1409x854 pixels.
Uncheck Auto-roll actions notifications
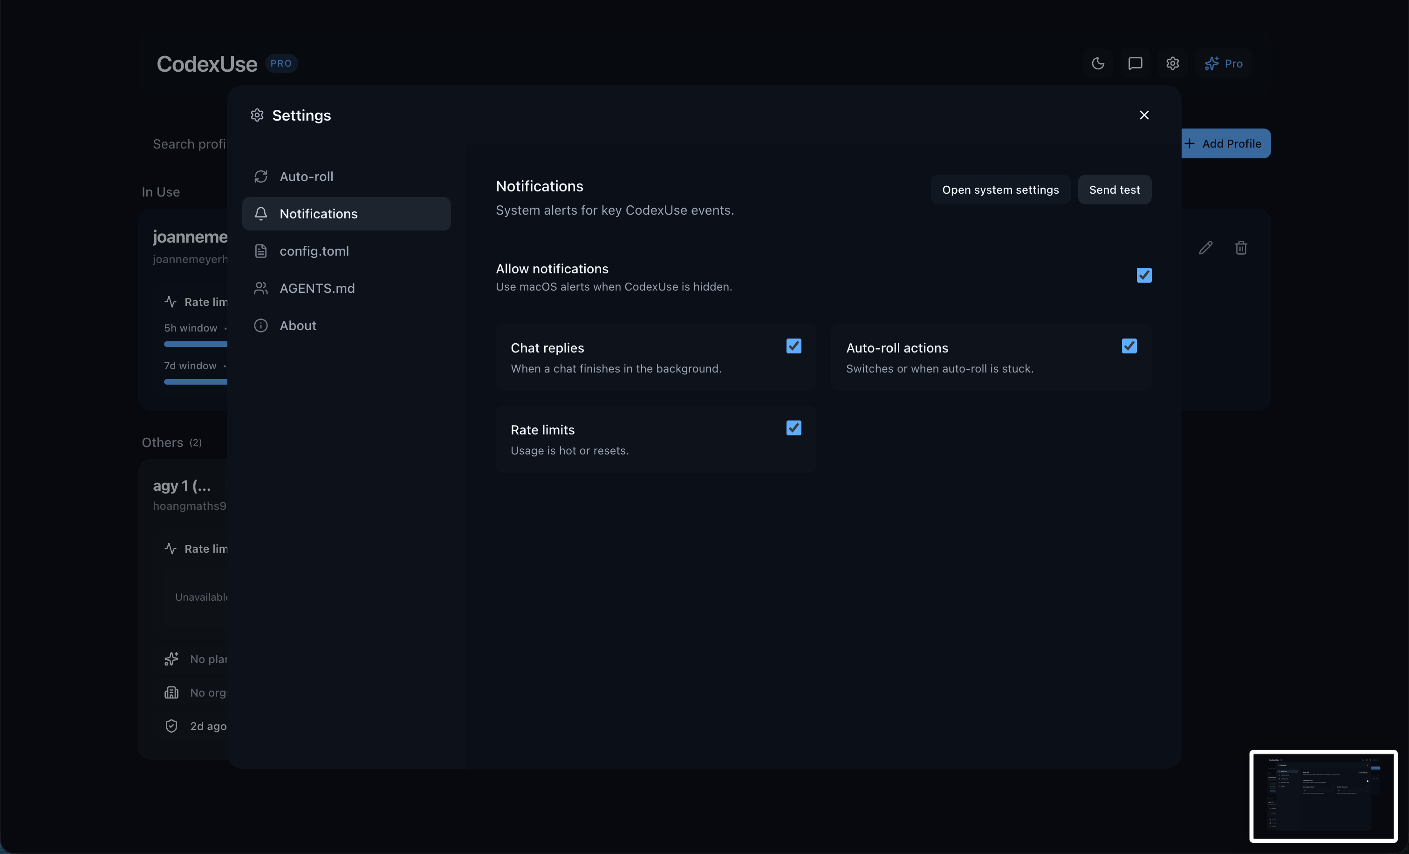point(1129,346)
